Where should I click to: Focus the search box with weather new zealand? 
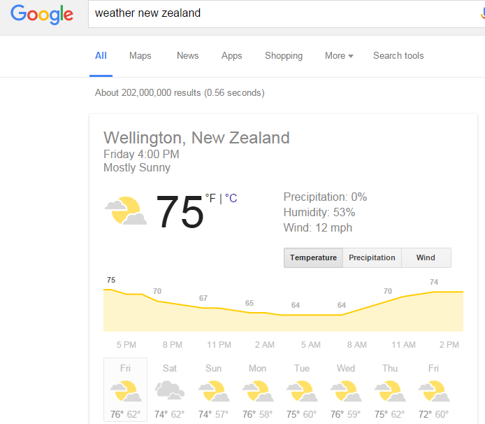pos(280,13)
